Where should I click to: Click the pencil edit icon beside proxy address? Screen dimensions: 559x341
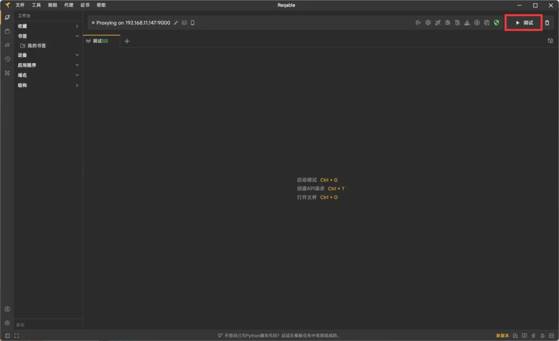click(x=176, y=23)
